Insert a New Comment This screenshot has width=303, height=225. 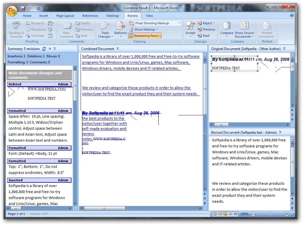tap(66, 29)
